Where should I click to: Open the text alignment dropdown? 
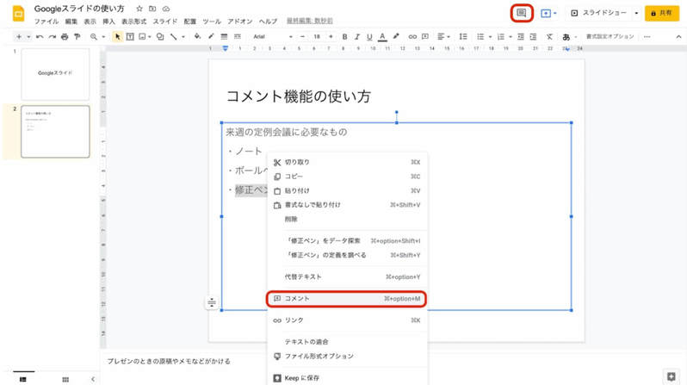tap(443, 37)
